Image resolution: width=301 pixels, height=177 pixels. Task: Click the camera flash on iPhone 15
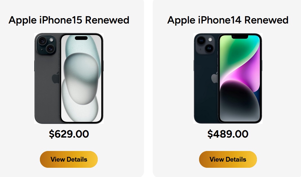point(51,40)
